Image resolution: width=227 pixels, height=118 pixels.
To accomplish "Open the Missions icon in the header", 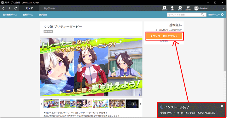I will click(165, 8).
